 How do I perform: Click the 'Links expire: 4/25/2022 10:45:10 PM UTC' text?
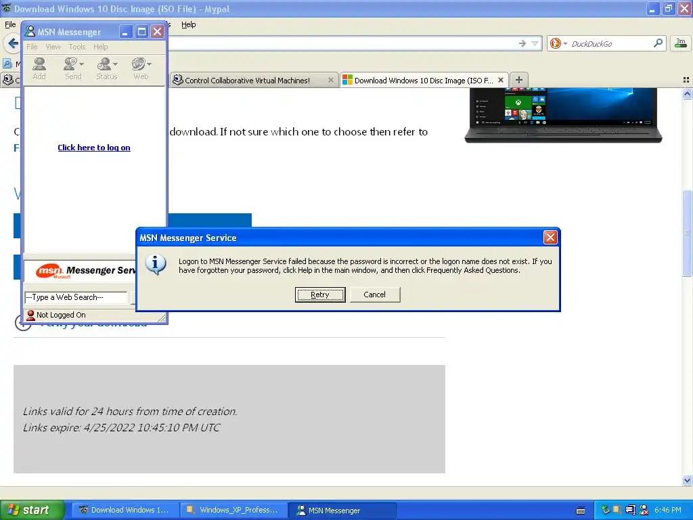pyautogui.click(x=122, y=428)
